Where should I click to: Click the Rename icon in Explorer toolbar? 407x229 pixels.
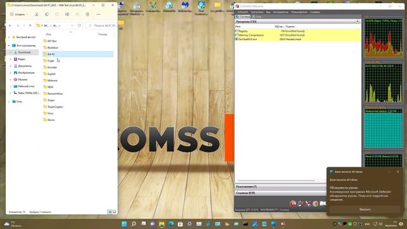[x=67, y=14]
